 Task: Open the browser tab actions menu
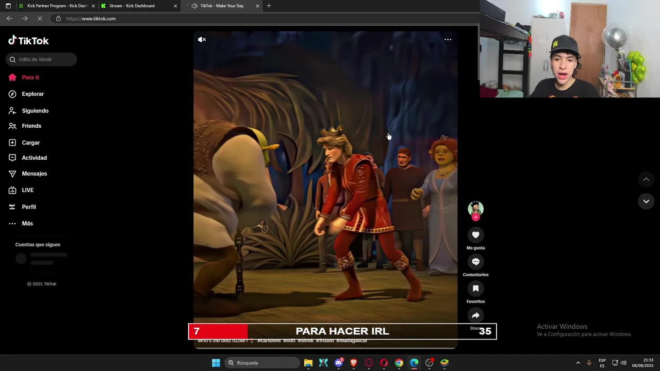tap(8, 6)
